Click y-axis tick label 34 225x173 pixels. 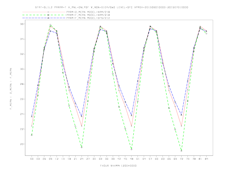click(x=22, y=39)
